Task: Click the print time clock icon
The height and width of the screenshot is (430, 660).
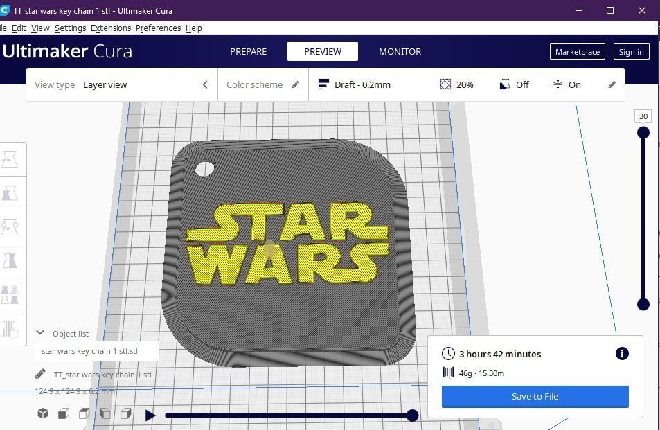Action: [448, 353]
